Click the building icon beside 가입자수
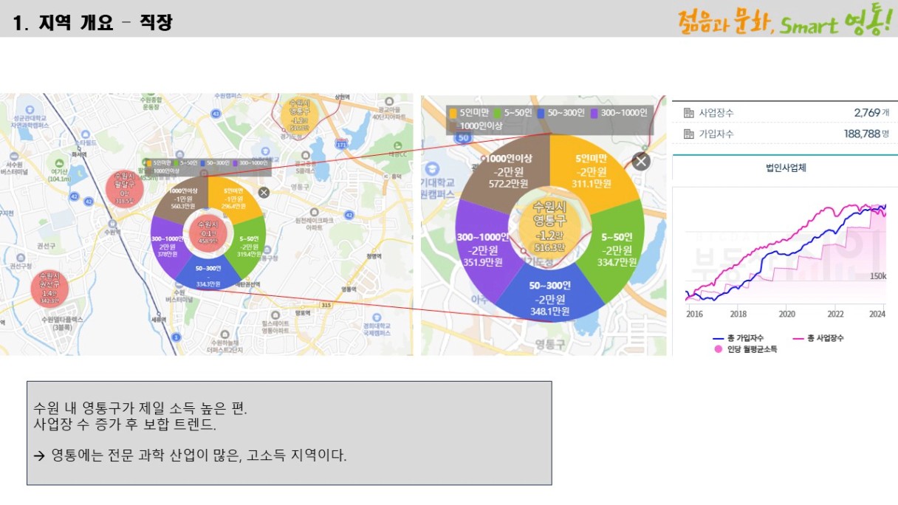The image size is (898, 505). point(689,134)
